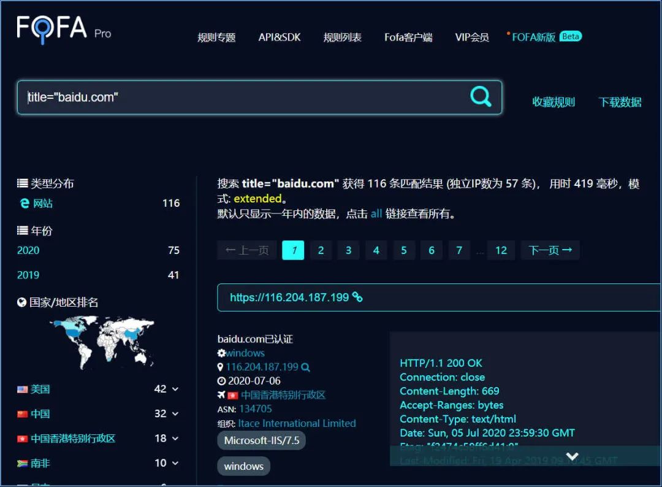Click the 'HTTP/1.1 200 OK' header line
Image resolution: width=662 pixels, height=487 pixels.
441,363
